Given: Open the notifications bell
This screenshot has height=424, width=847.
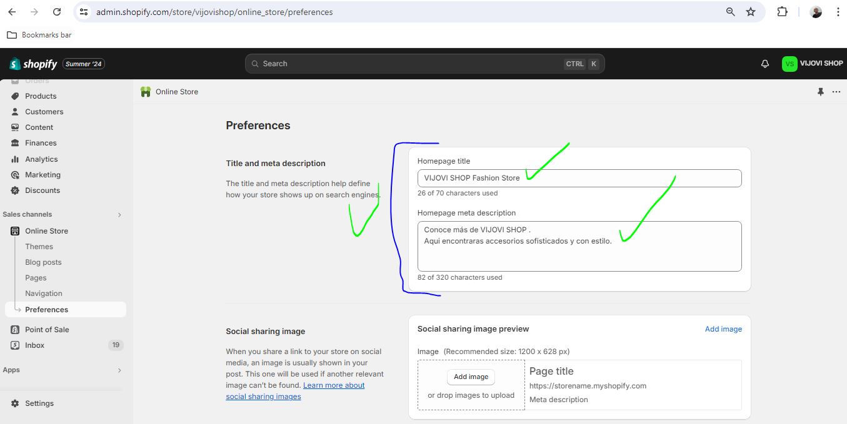Looking at the screenshot, I should [765, 64].
